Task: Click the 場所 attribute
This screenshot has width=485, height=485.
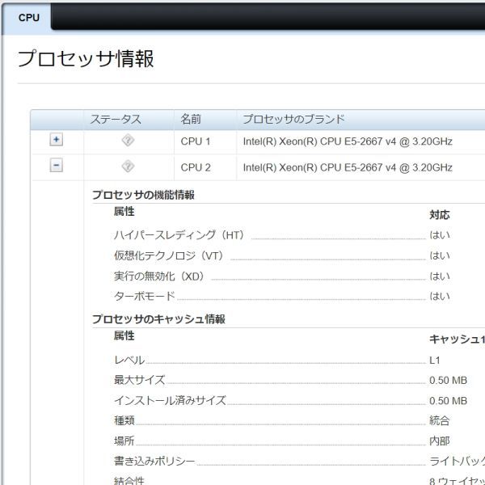Action: point(124,441)
